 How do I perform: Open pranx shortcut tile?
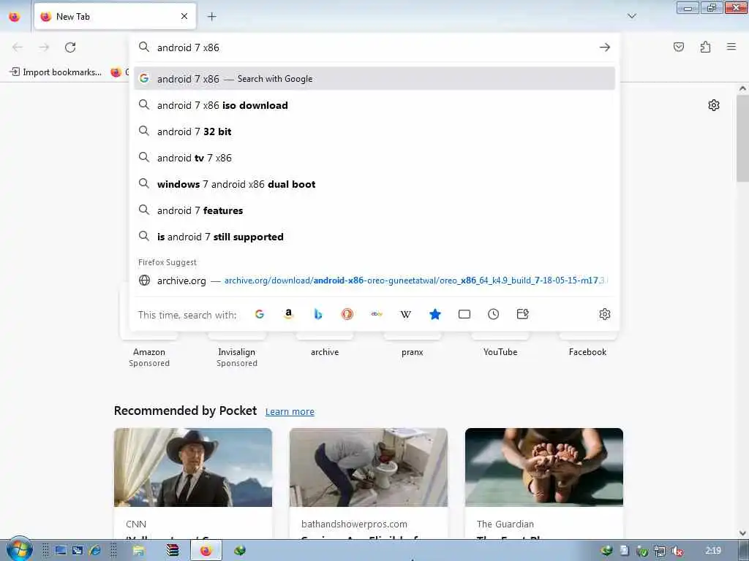tap(413, 352)
